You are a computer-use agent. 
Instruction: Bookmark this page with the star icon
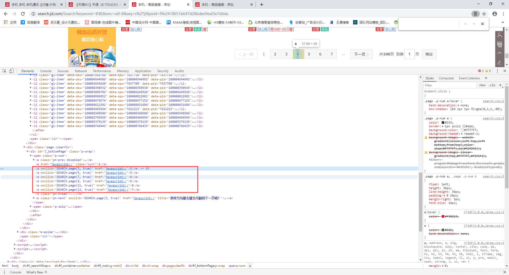(484, 14)
